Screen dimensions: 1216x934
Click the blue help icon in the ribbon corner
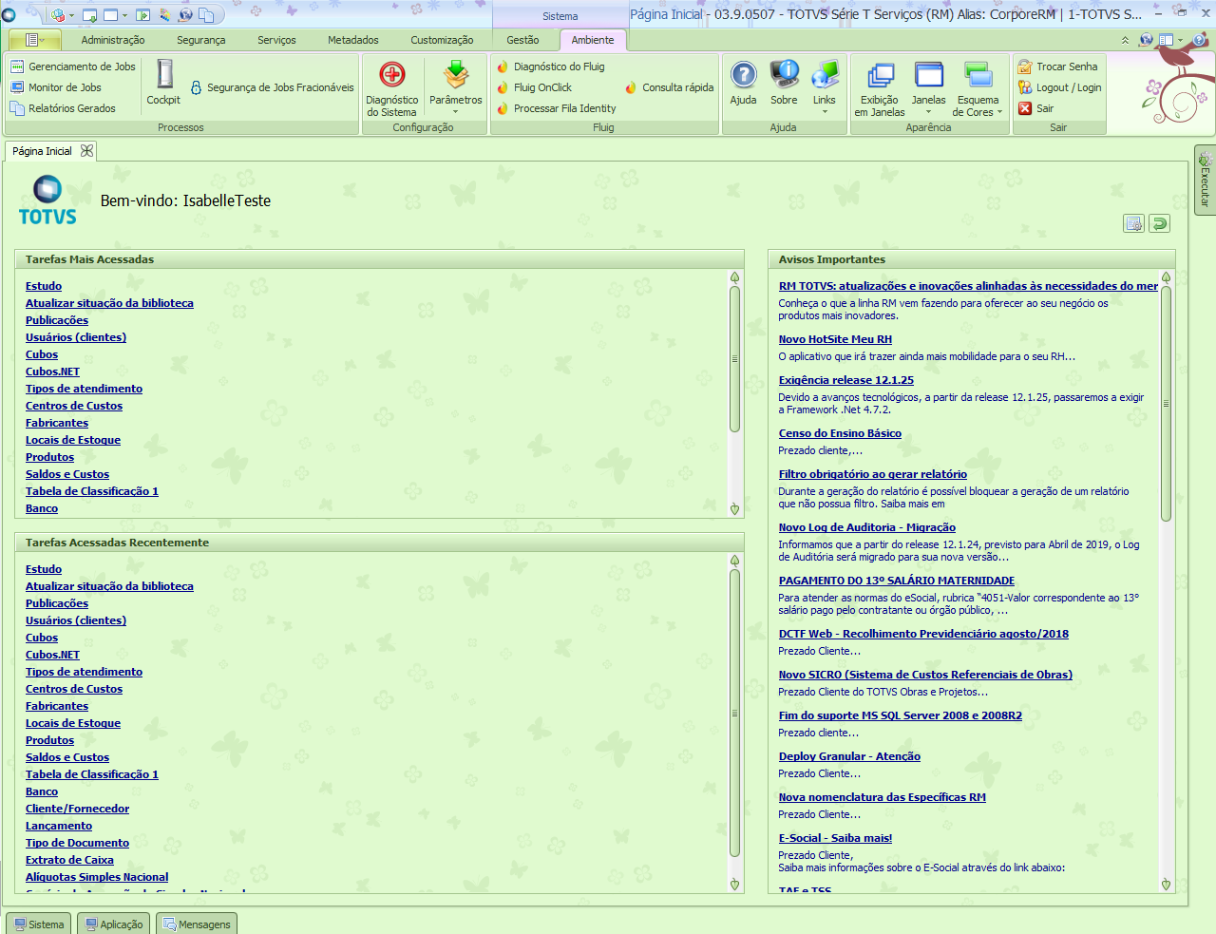pos(1199,40)
